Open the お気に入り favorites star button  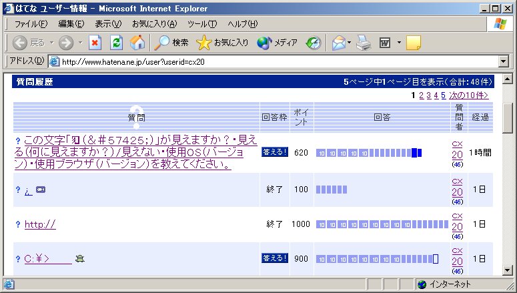click(x=223, y=43)
